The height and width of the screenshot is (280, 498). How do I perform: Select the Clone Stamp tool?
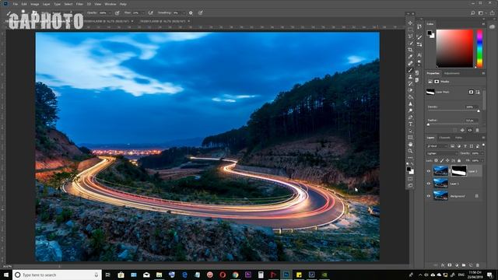pos(410,77)
